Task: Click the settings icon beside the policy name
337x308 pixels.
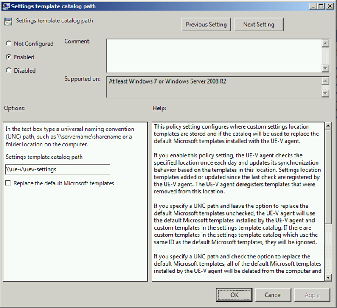Action: pos(8,22)
